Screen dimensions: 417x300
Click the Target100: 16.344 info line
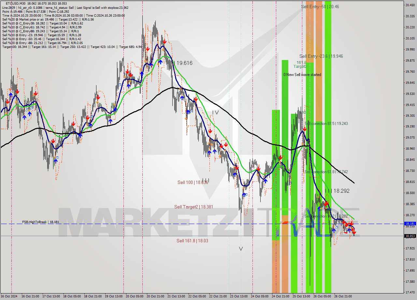[72, 47]
